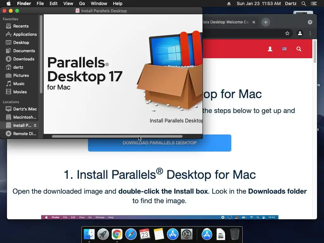Image resolution: width=324 pixels, height=243 pixels.
Task: Open Spotlight search in menu bar
Action: point(303,3)
